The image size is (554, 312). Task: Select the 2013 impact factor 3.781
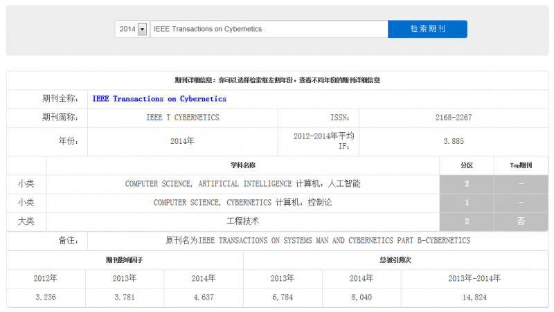pos(125,297)
